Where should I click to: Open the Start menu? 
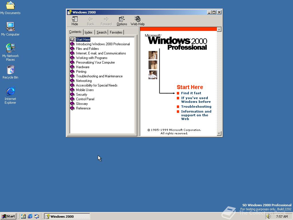pos(8,217)
